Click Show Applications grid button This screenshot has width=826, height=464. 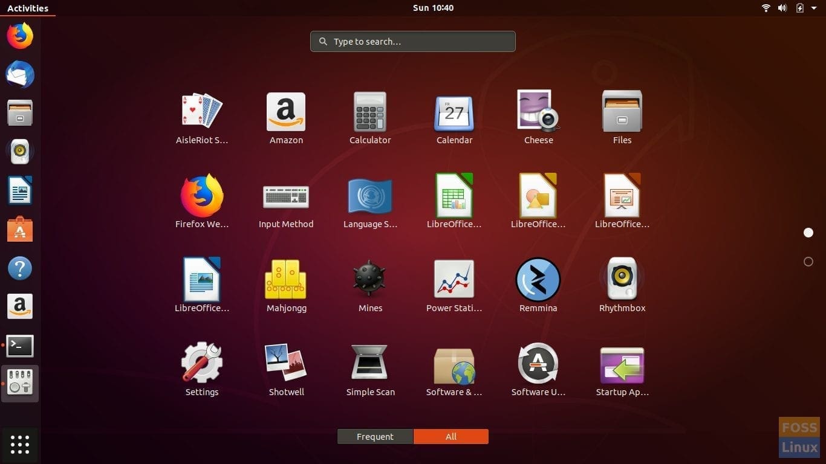(x=20, y=445)
